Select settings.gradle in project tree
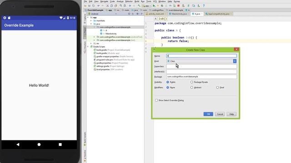The image size is (291, 163). pos(103,66)
